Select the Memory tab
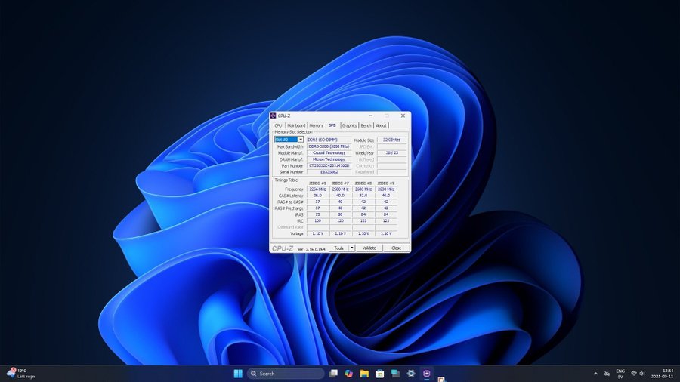680x382 pixels. [x=316, y=125]
